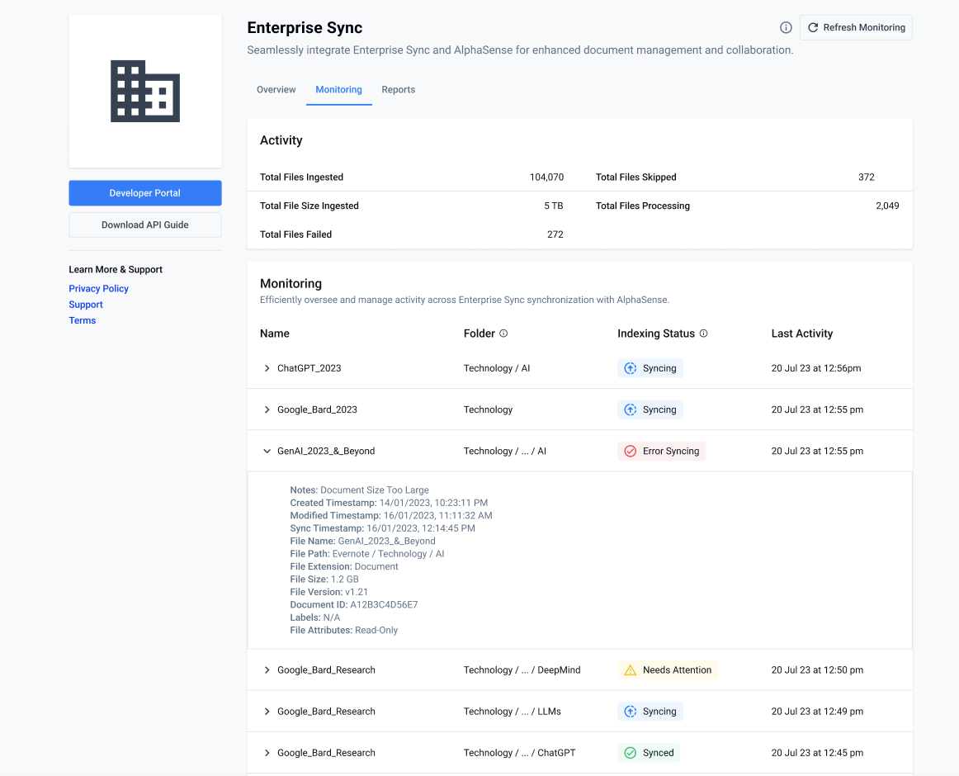Screen dimensions: 959x776
Task: Click the ChatGPT_2023 file name
Action: point(309,368)
